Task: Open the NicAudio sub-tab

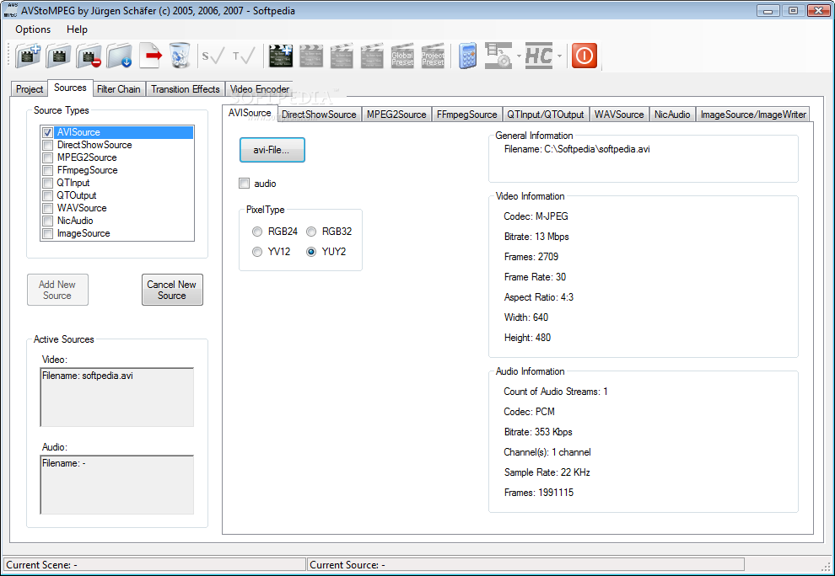Action: [672, 115]
